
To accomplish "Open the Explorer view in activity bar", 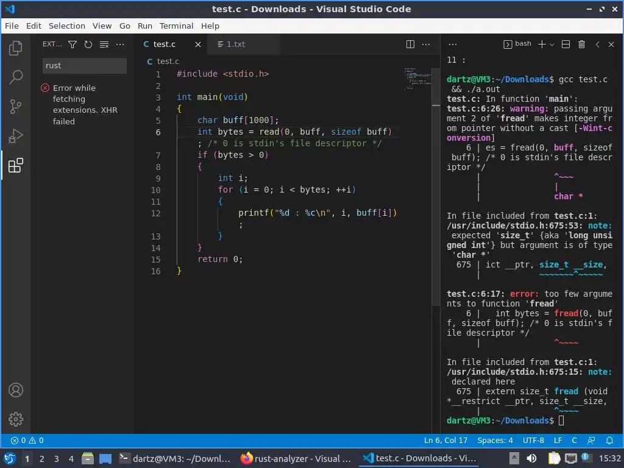I will click(15, 48).
